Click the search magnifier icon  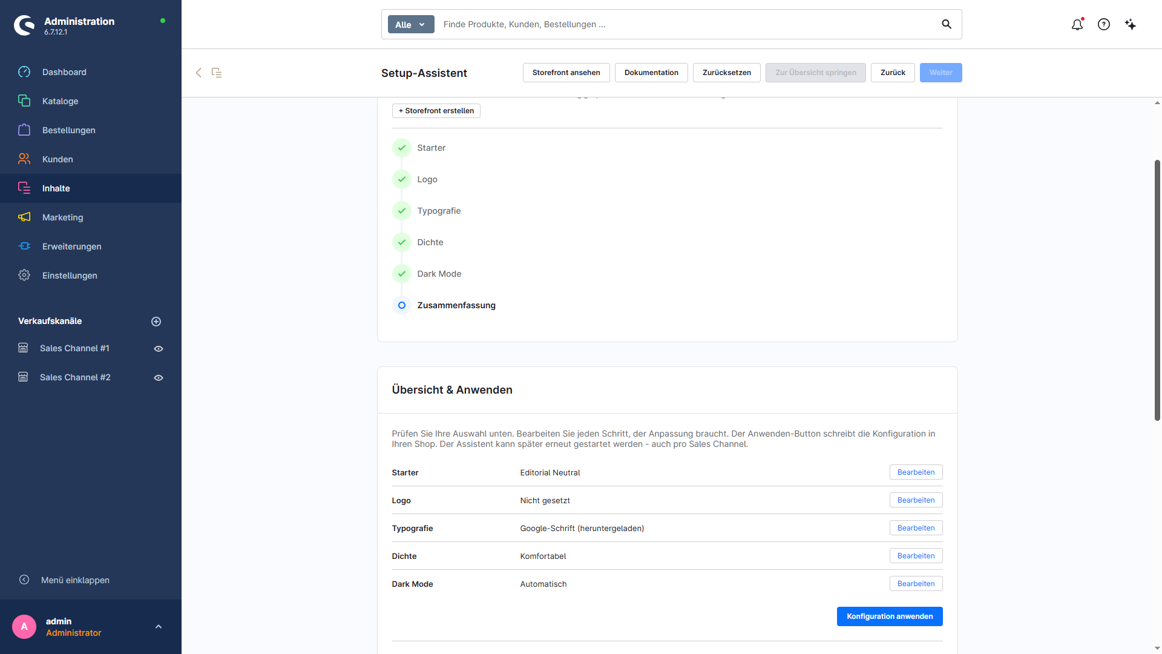[947, 24]
